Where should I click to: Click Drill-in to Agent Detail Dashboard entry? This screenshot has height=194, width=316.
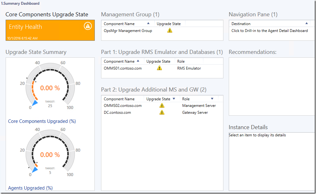[x=270, y=31]
